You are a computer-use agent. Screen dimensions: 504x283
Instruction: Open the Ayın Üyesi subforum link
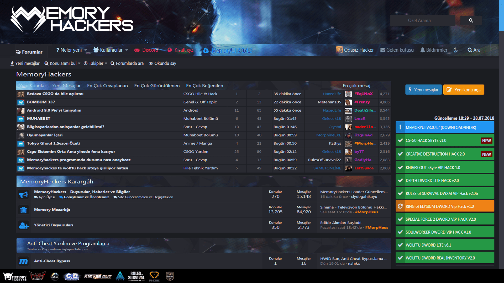tap(45, 197)
